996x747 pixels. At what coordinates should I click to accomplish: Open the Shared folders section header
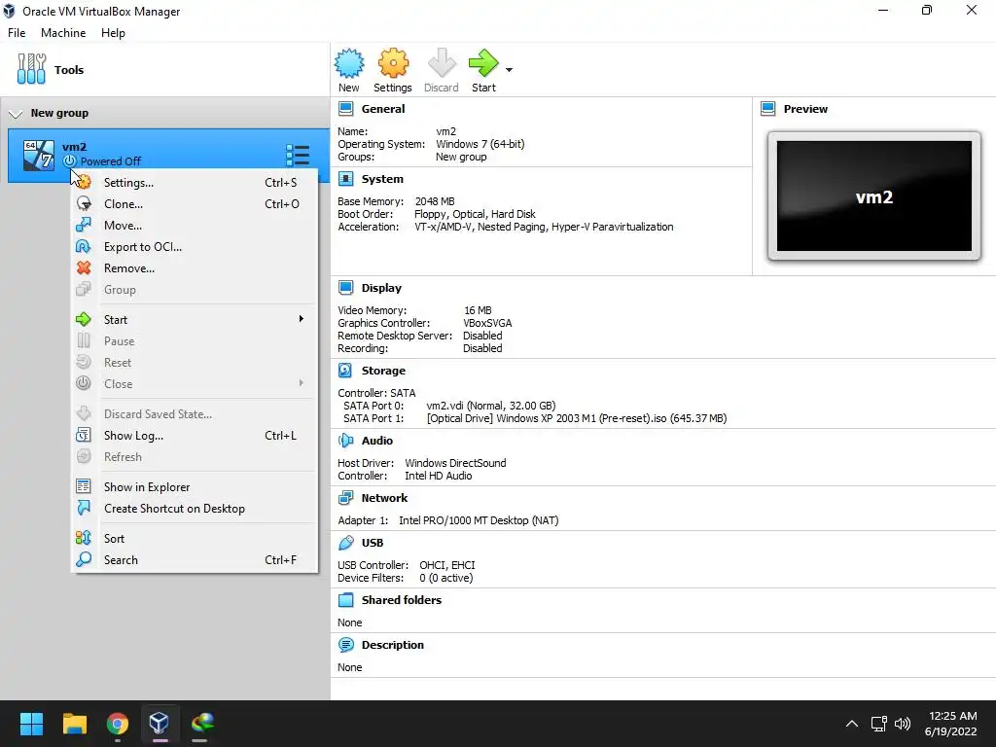click(402, 600)
